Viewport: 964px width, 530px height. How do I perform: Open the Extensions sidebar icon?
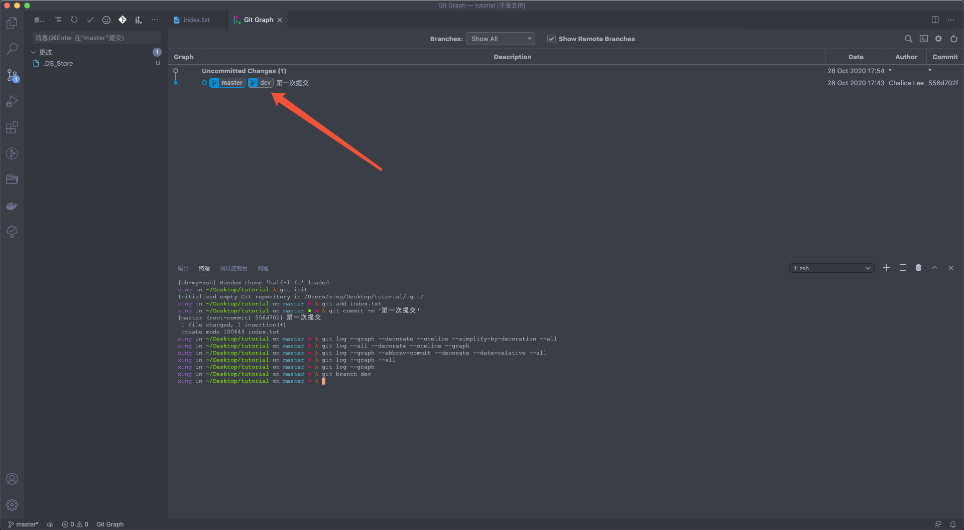point(12,127)
